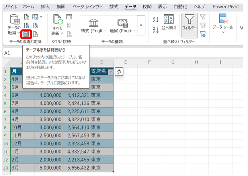The width and height of the screenshot is (248, 176).
Task: Click Quick Analysis wand icon beside table
Action: coord(119,72)
